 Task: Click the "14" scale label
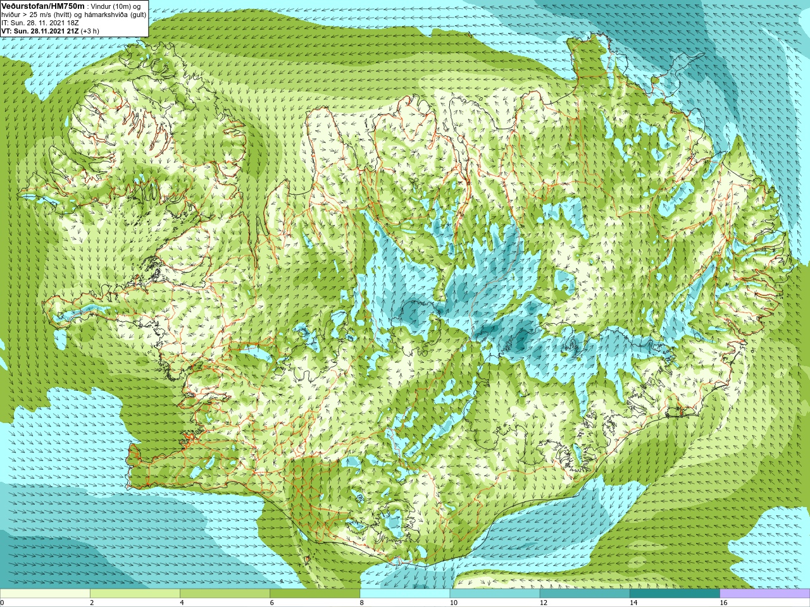point(633,603)
